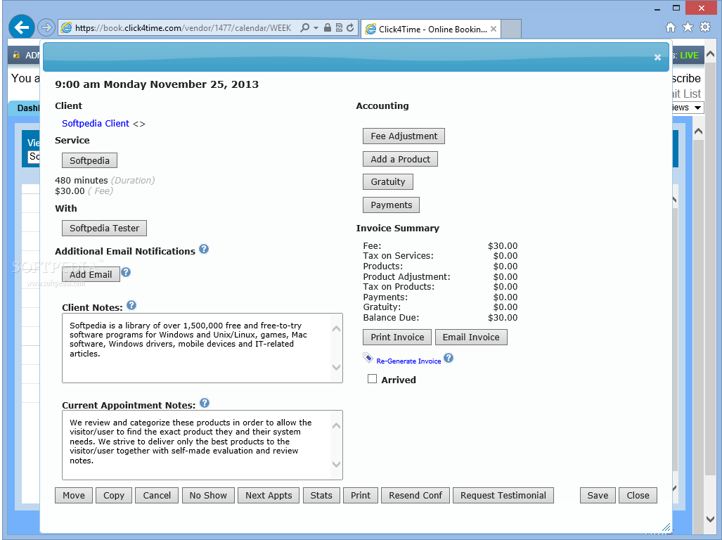Click the Re-Generate Invoice link

tap(408, 361)
